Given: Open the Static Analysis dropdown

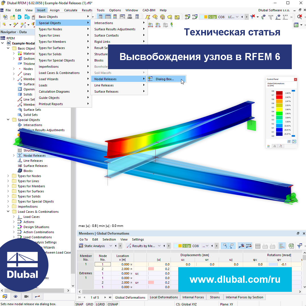Looking at the screenshot, I should point(95,246).
